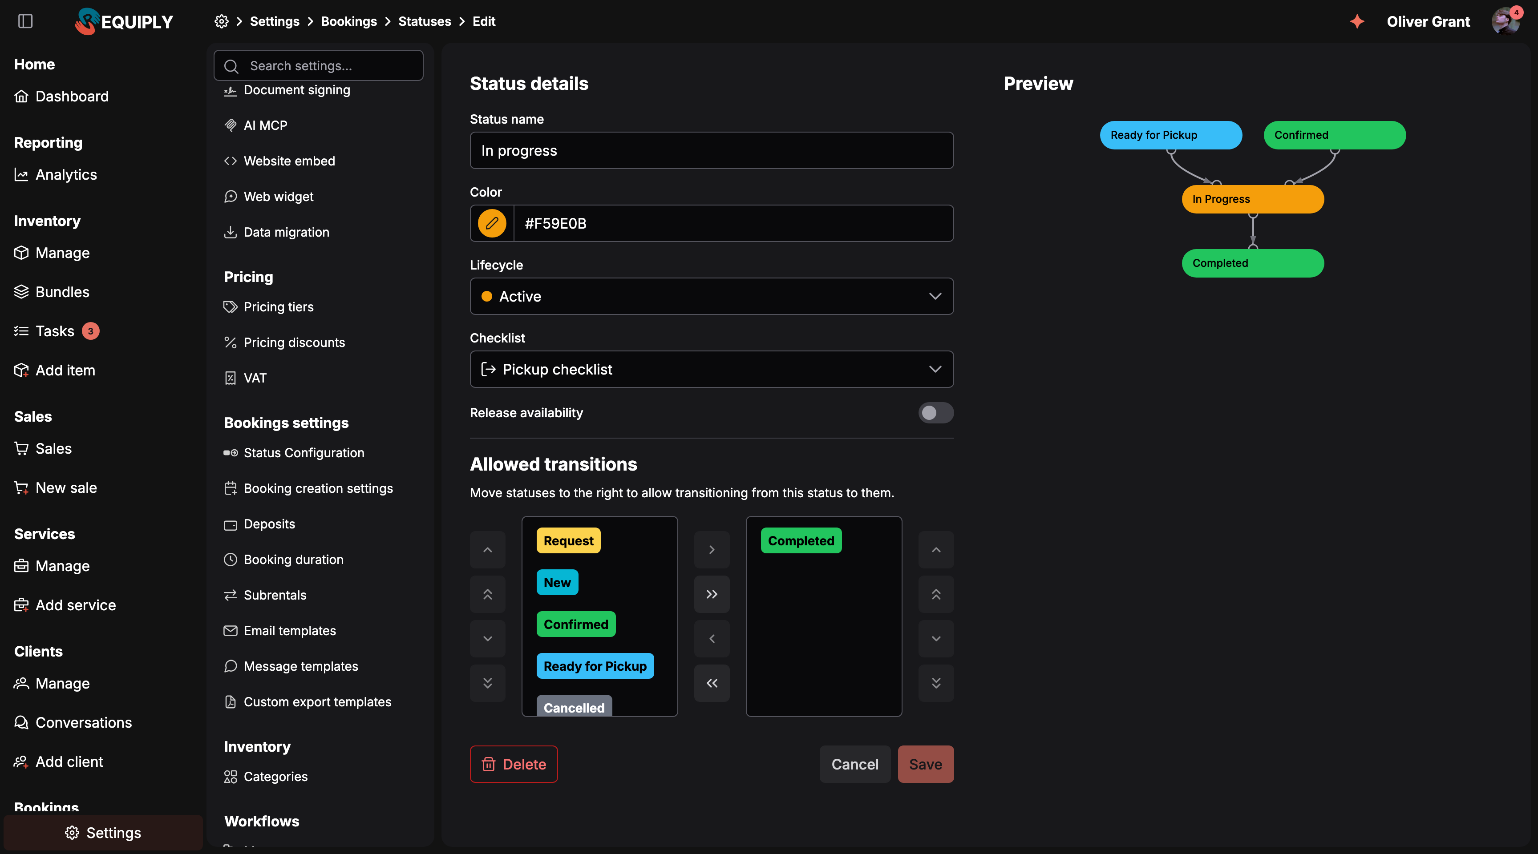Go to Settings in the breadcrumb
The width and height of the screenshot is (1538, 854).
275,21
